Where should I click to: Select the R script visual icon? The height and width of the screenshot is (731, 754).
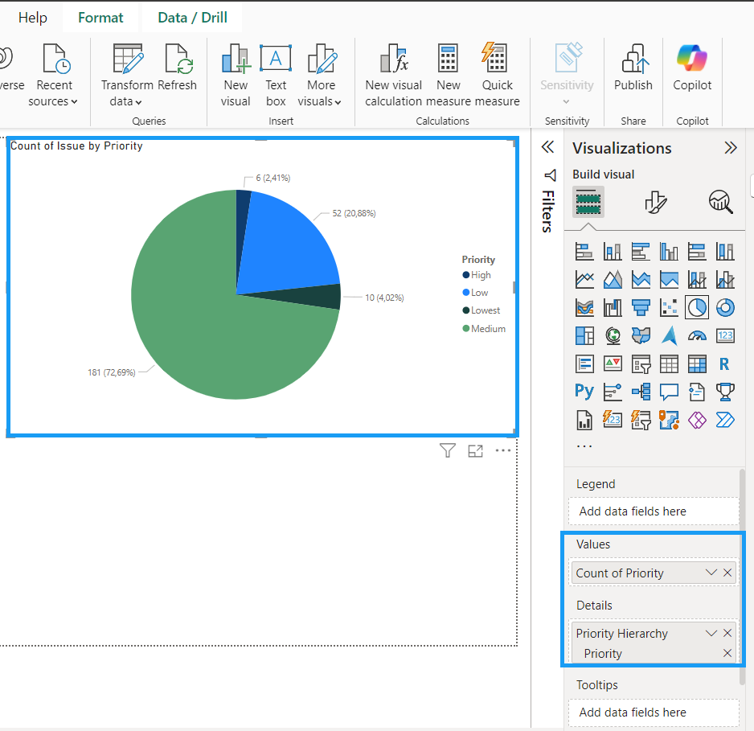(x=724, y=363)
